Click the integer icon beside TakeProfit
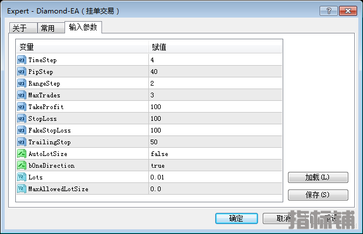This screenshot has width=363, height=234. click(x=22, y=107)
